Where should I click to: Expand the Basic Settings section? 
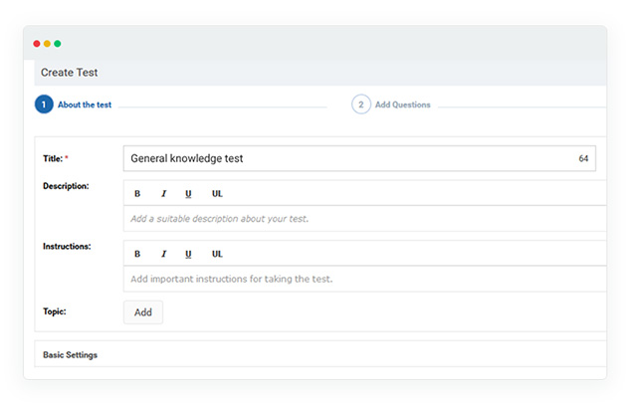point(71,354)
